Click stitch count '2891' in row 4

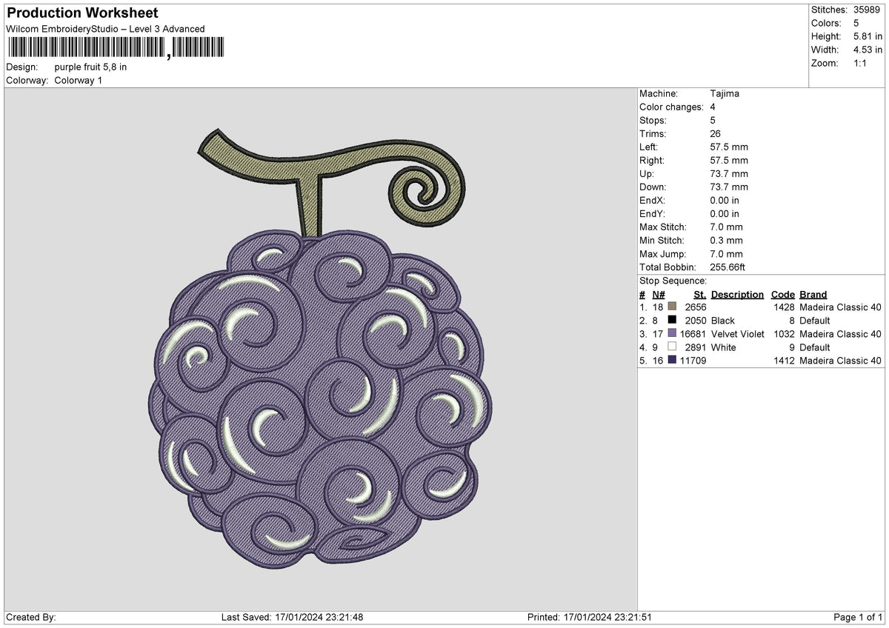tap(696, 347)
